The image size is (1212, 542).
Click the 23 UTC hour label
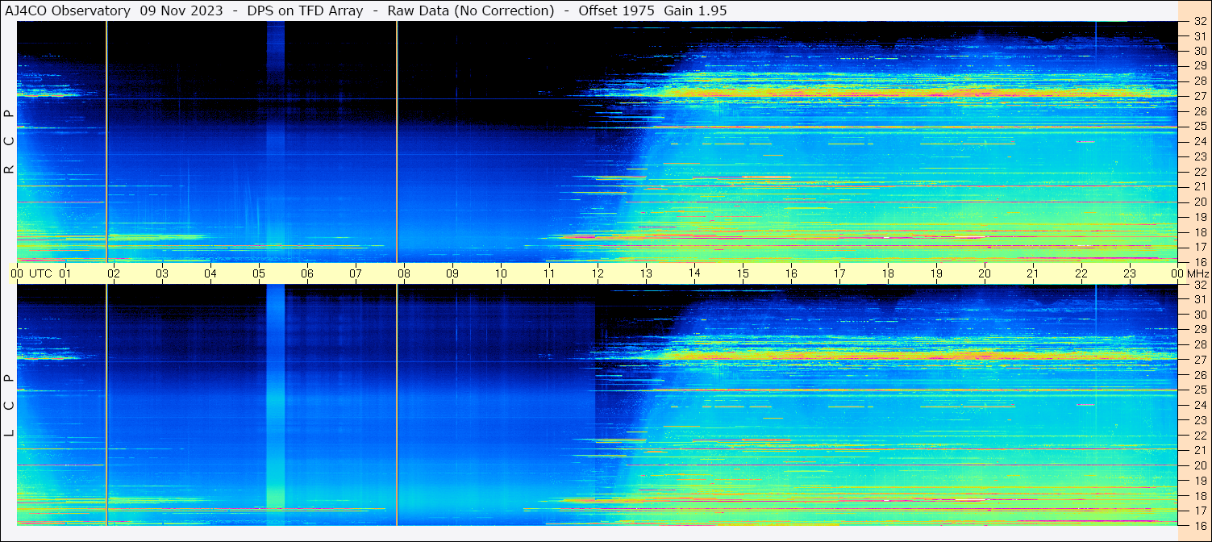point(1130,273)
